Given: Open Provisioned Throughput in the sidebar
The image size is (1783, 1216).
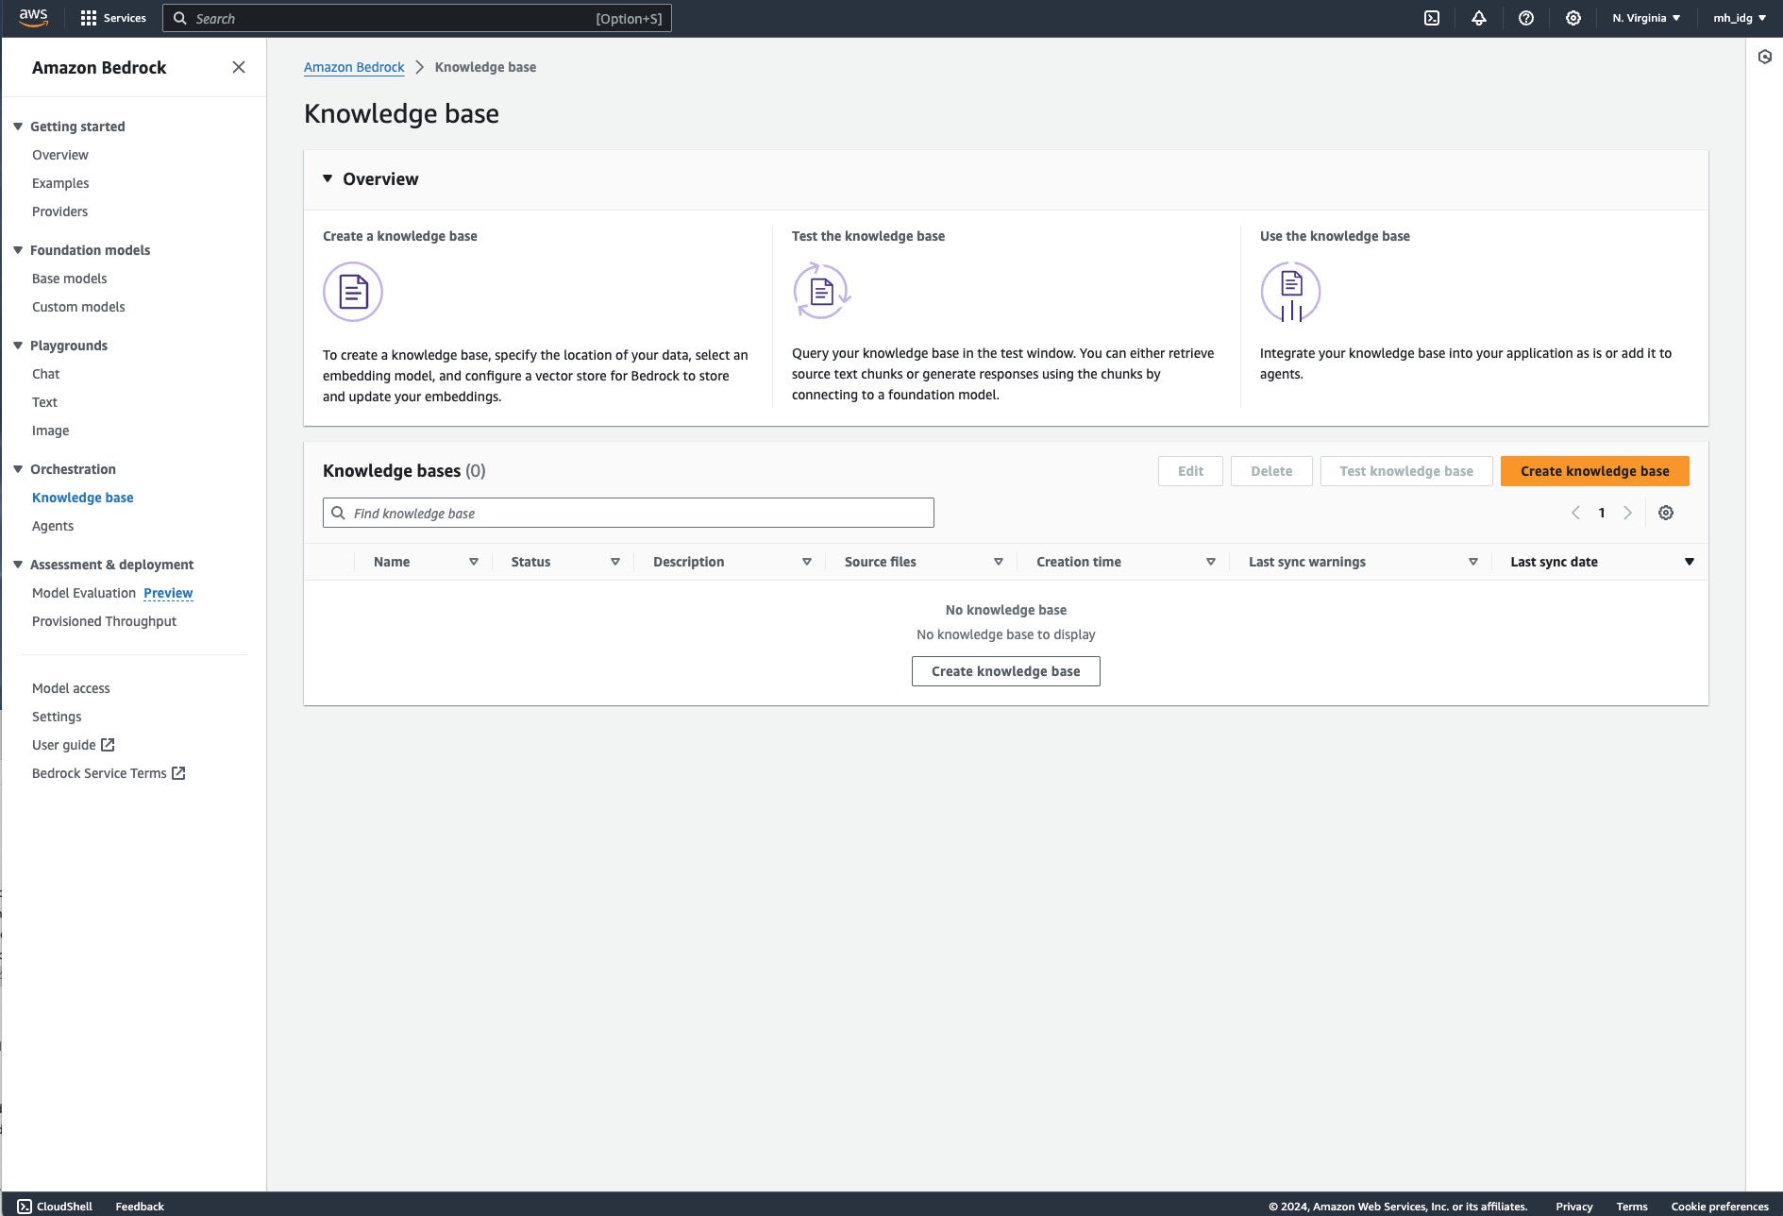Looking at the screenshot, I should tap(104, 621).
